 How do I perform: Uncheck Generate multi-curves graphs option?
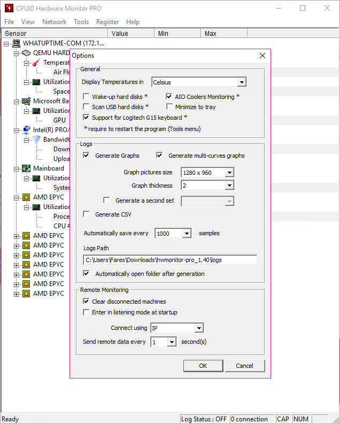coord(159,156)
